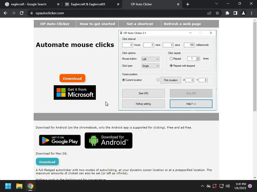Select Repeat until stopped option

pyautogui.click(x=171, y=66)
